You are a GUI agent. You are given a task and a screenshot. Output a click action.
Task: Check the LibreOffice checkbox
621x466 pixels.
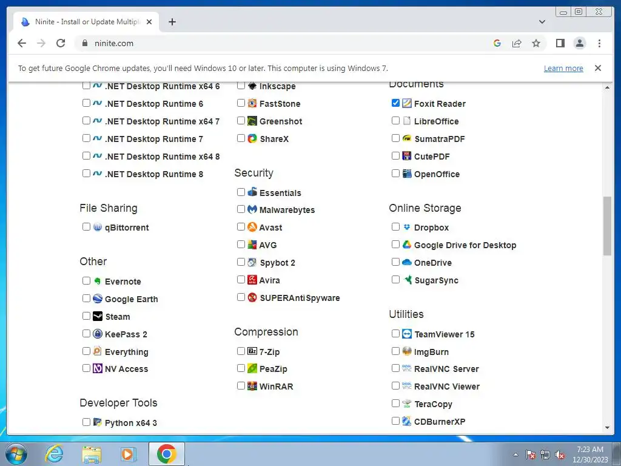point(395,121)
